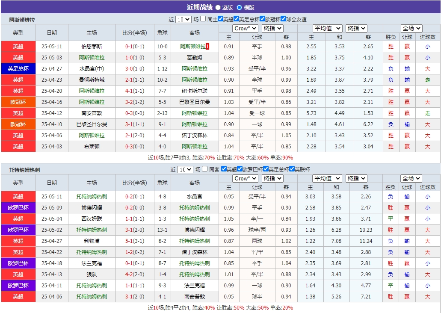Click the 英超 badge on Tottenham's 25-05-11 row

18,196
